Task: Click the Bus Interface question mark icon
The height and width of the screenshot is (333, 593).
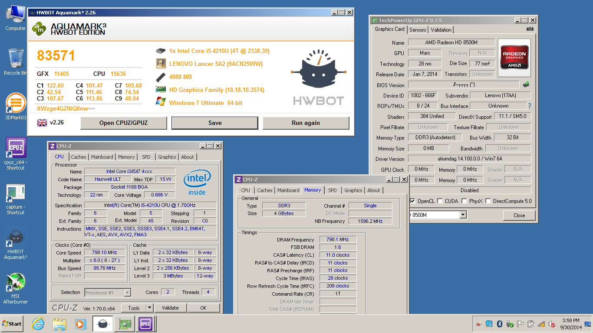Action: pos(529,106)
